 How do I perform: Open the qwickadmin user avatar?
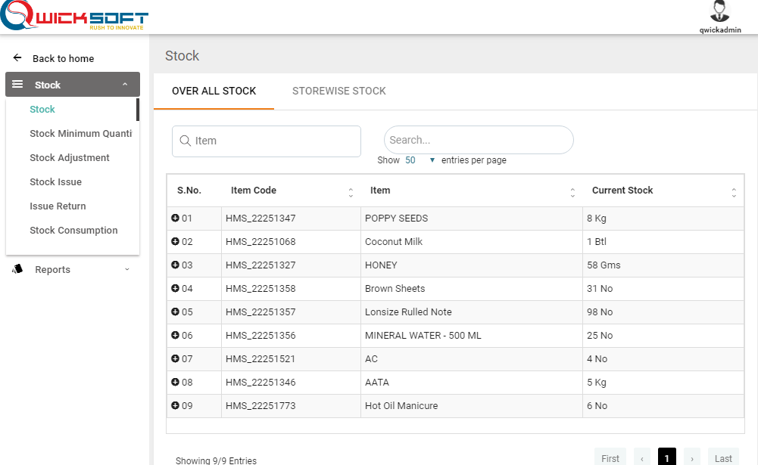(x=719, y=12)
